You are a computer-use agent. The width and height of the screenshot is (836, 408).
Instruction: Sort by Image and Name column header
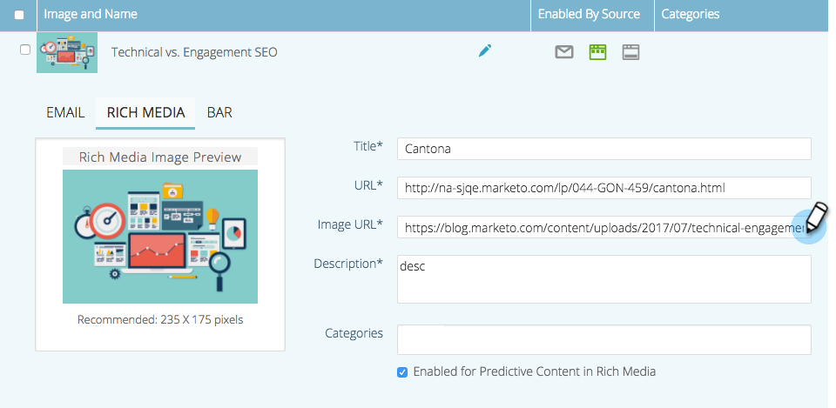pyautogui.click(x=91, y=15)
